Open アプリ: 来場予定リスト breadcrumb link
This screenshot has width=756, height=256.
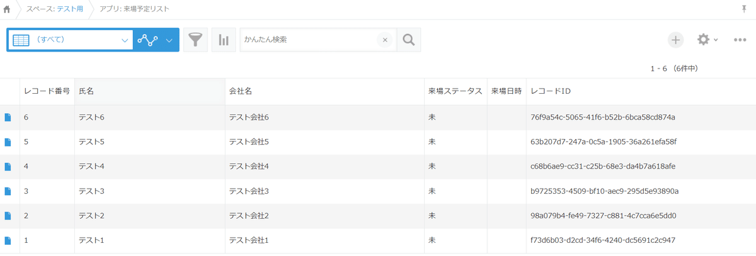tap(134, 9)
